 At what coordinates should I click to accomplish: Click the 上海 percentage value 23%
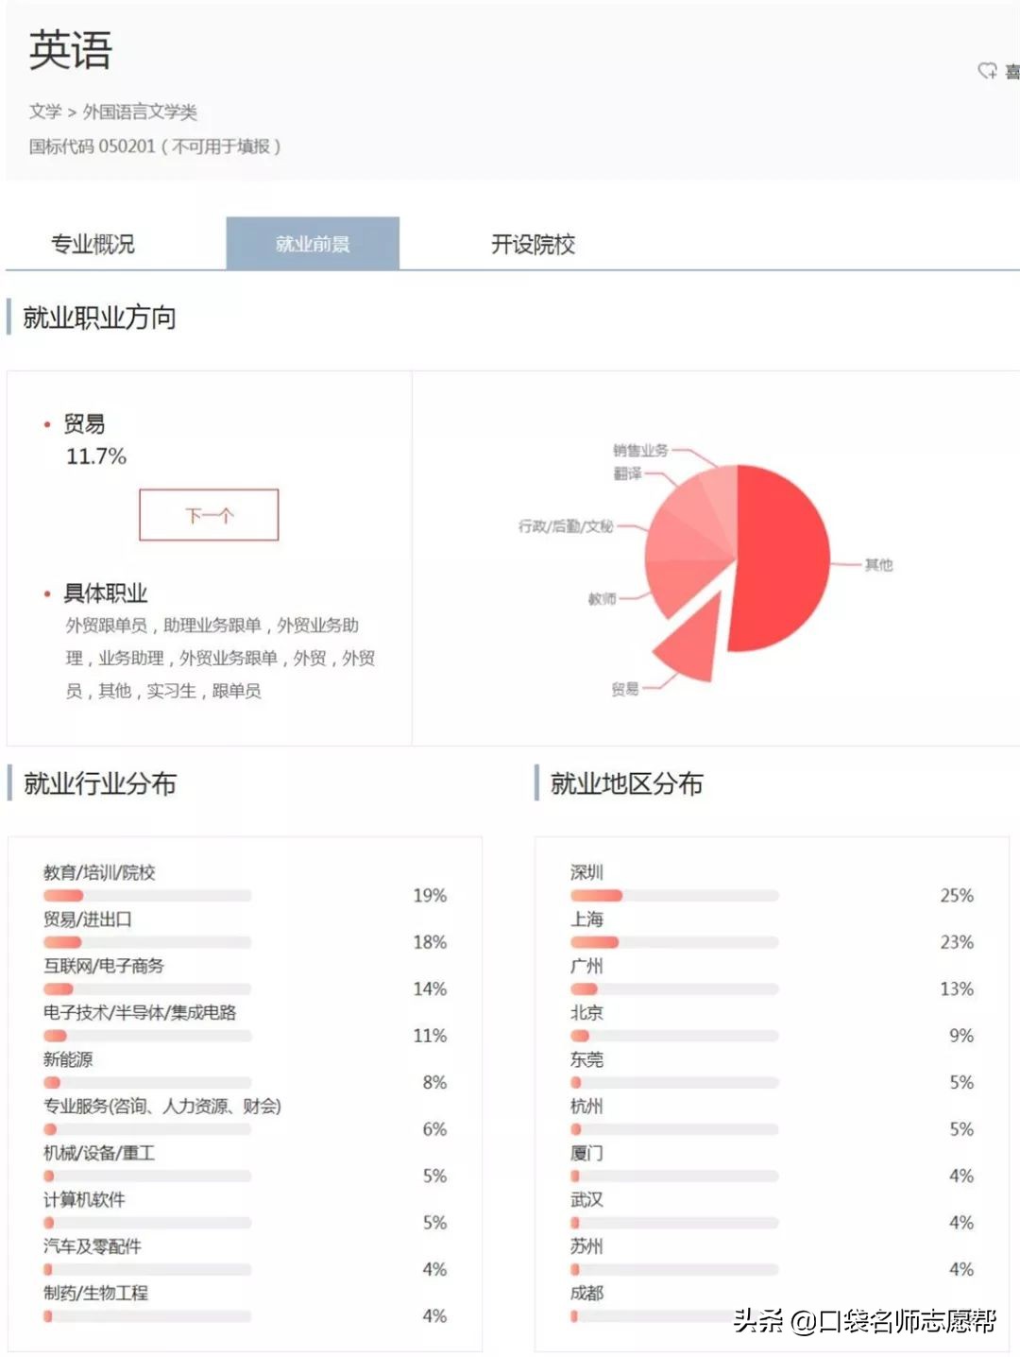coord(958,942)
